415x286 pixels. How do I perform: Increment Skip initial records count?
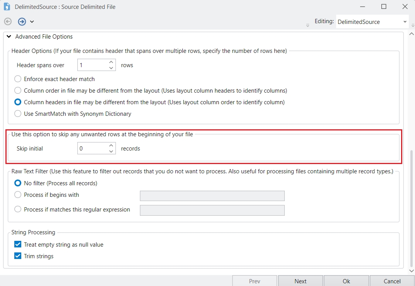click(x=111, y=146)
